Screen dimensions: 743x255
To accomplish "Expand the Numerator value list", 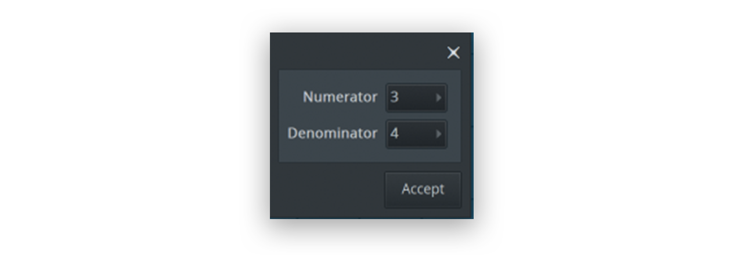I will [x=439, y=97].
